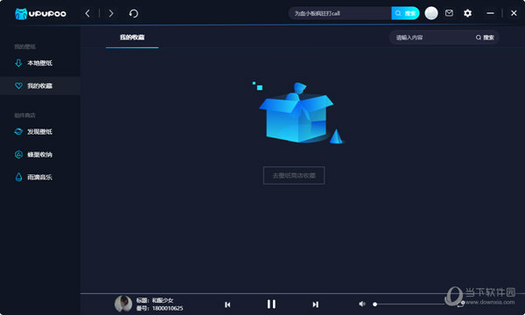Open 我的收藏 in the sidebar

pos(40,86)
